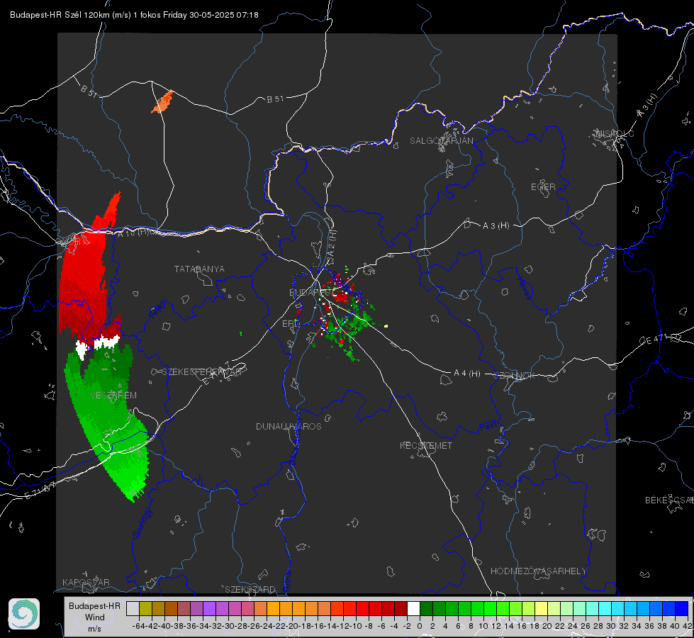
Task: Click the legend value '-64'
Action: (139, 626)
